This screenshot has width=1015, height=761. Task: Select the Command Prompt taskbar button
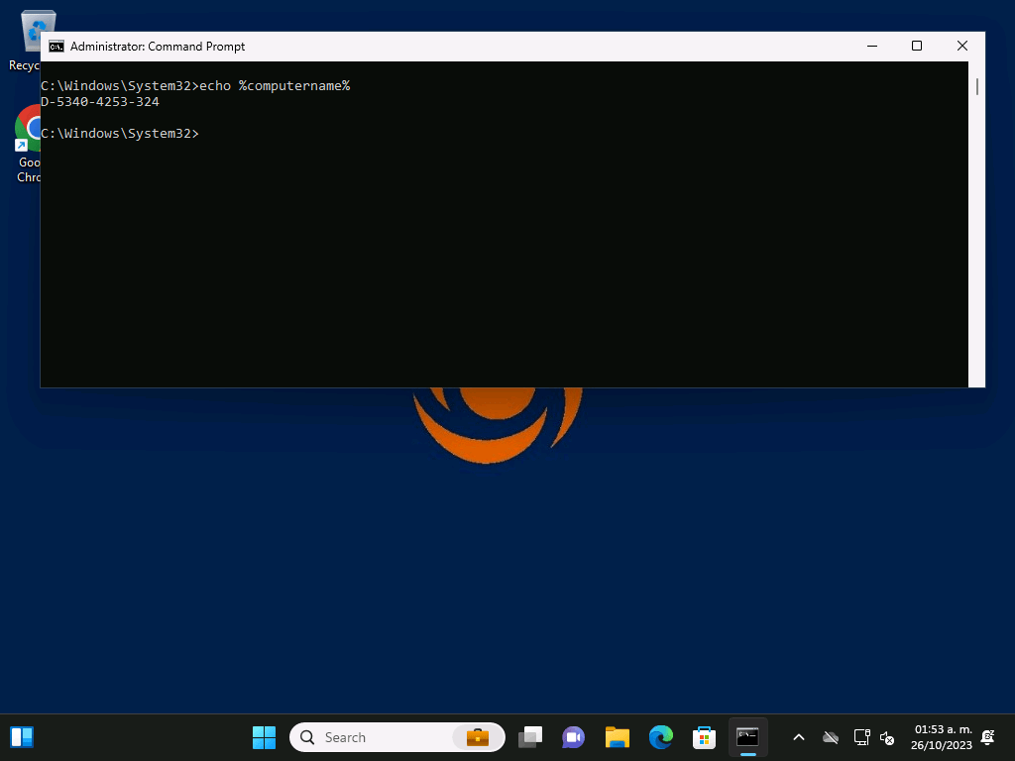747,737
